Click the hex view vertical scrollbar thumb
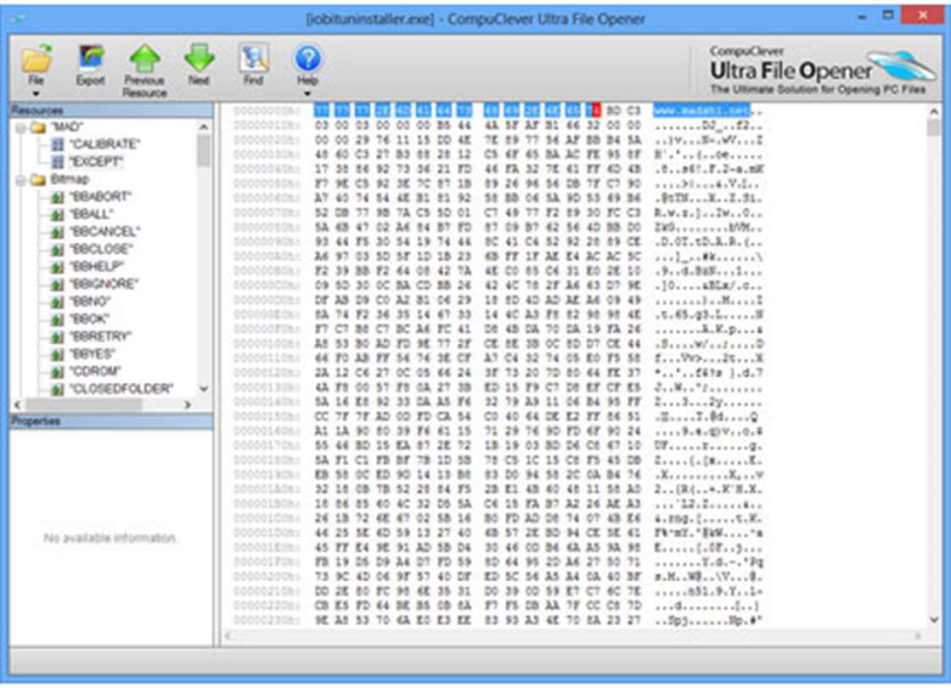The image size is (951, 688). tap(934, 127)
